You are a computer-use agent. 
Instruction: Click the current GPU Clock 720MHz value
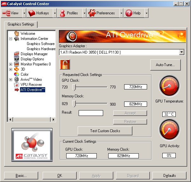point(81,156)
